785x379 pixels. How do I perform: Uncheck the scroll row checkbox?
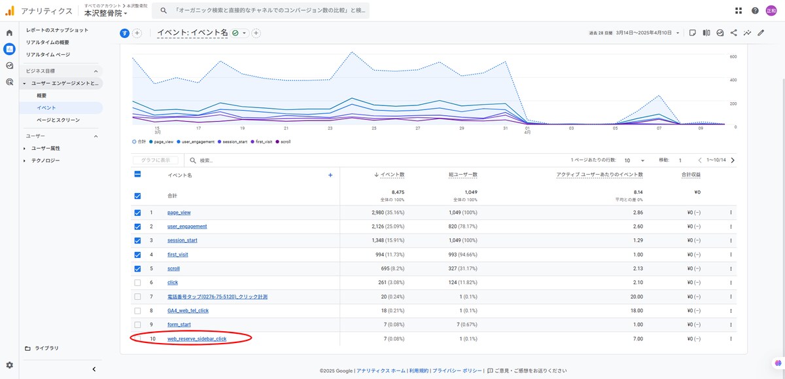[137, 268]
